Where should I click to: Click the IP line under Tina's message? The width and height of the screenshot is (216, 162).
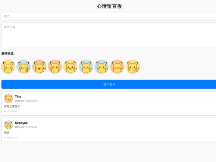11,111
